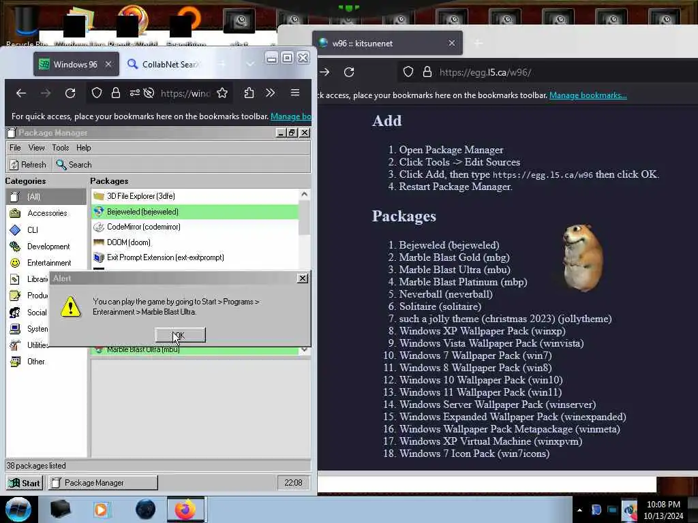Click the Libraries category icon

[x=15, y=279]
